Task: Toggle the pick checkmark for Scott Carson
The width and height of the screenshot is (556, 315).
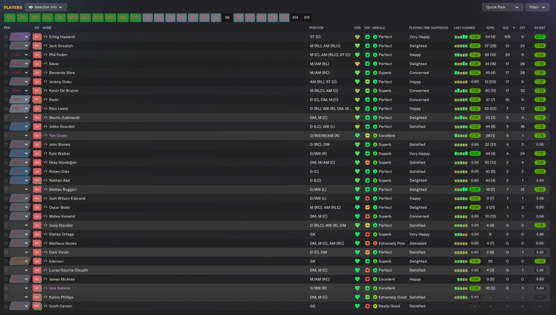Action: coord(6,306)
